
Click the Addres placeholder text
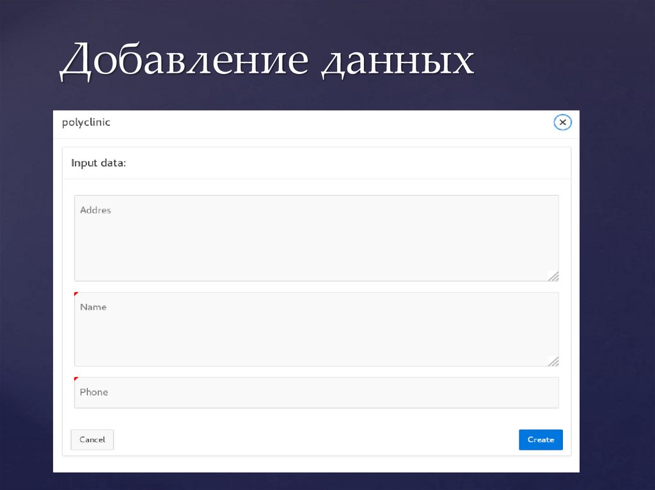(95, 210)
